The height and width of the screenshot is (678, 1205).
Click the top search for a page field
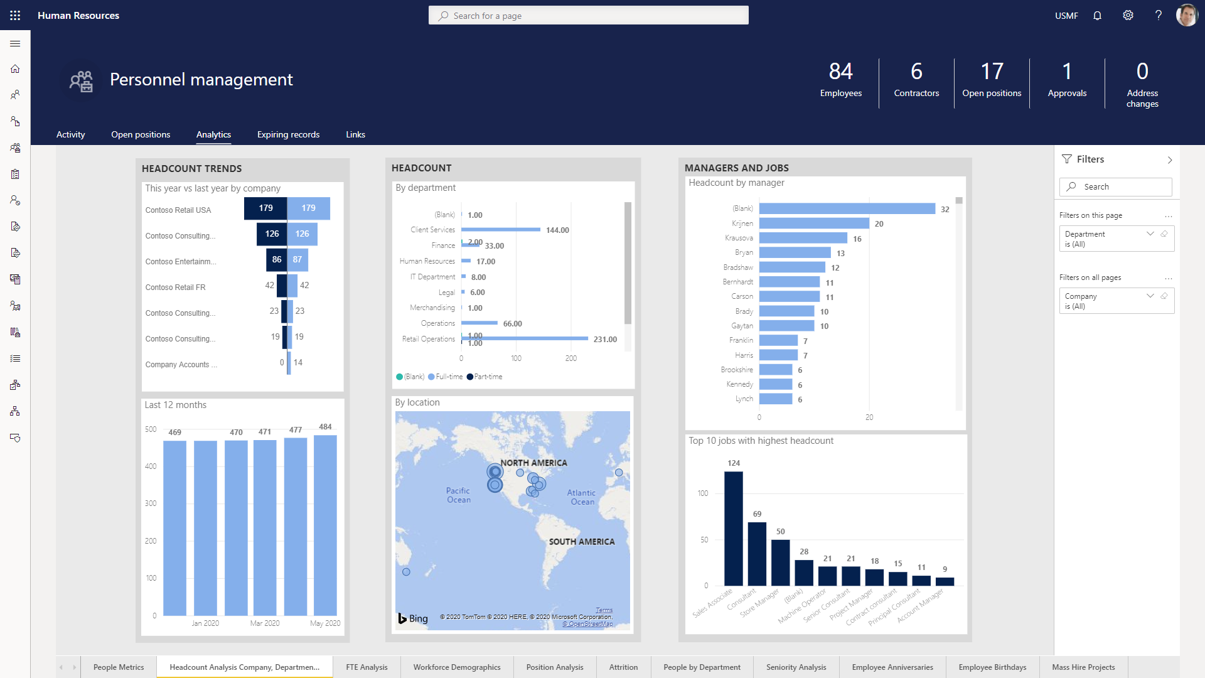(x=588, y=16)
